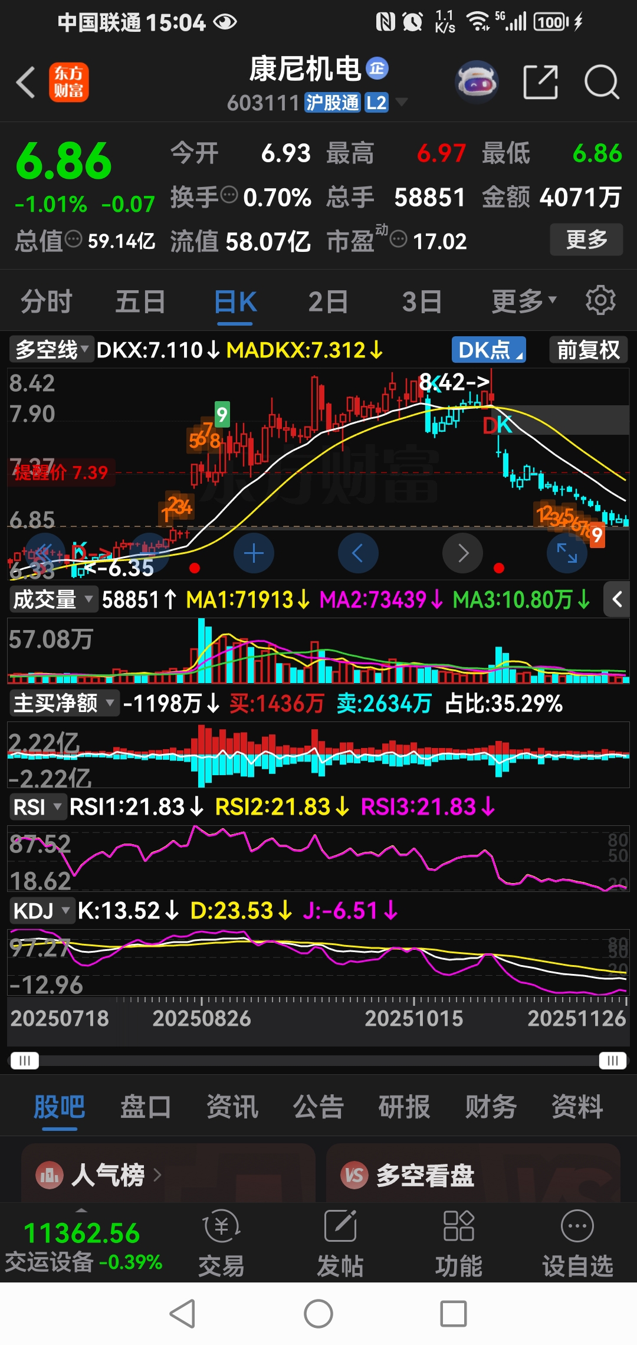
Task: Open the robot assistant avatar
Action: click(x=477, y=81)
